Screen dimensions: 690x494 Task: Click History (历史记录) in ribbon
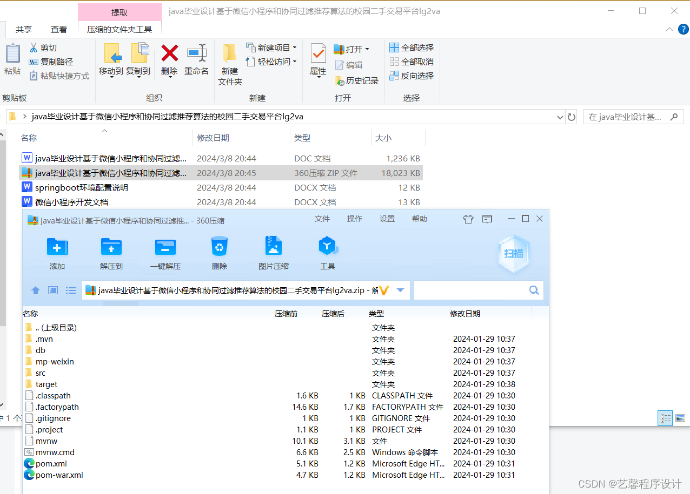[356, 80]
